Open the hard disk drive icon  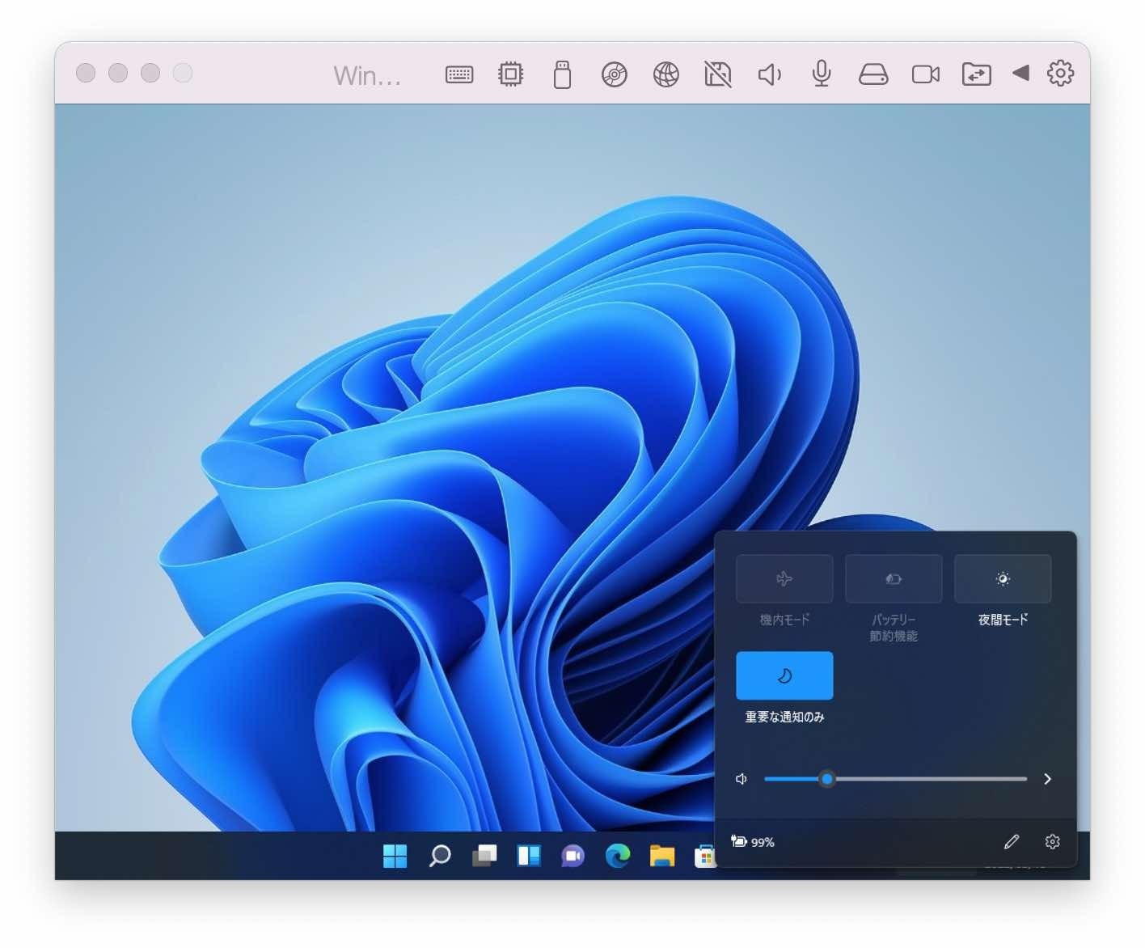[x=872, y=75]
